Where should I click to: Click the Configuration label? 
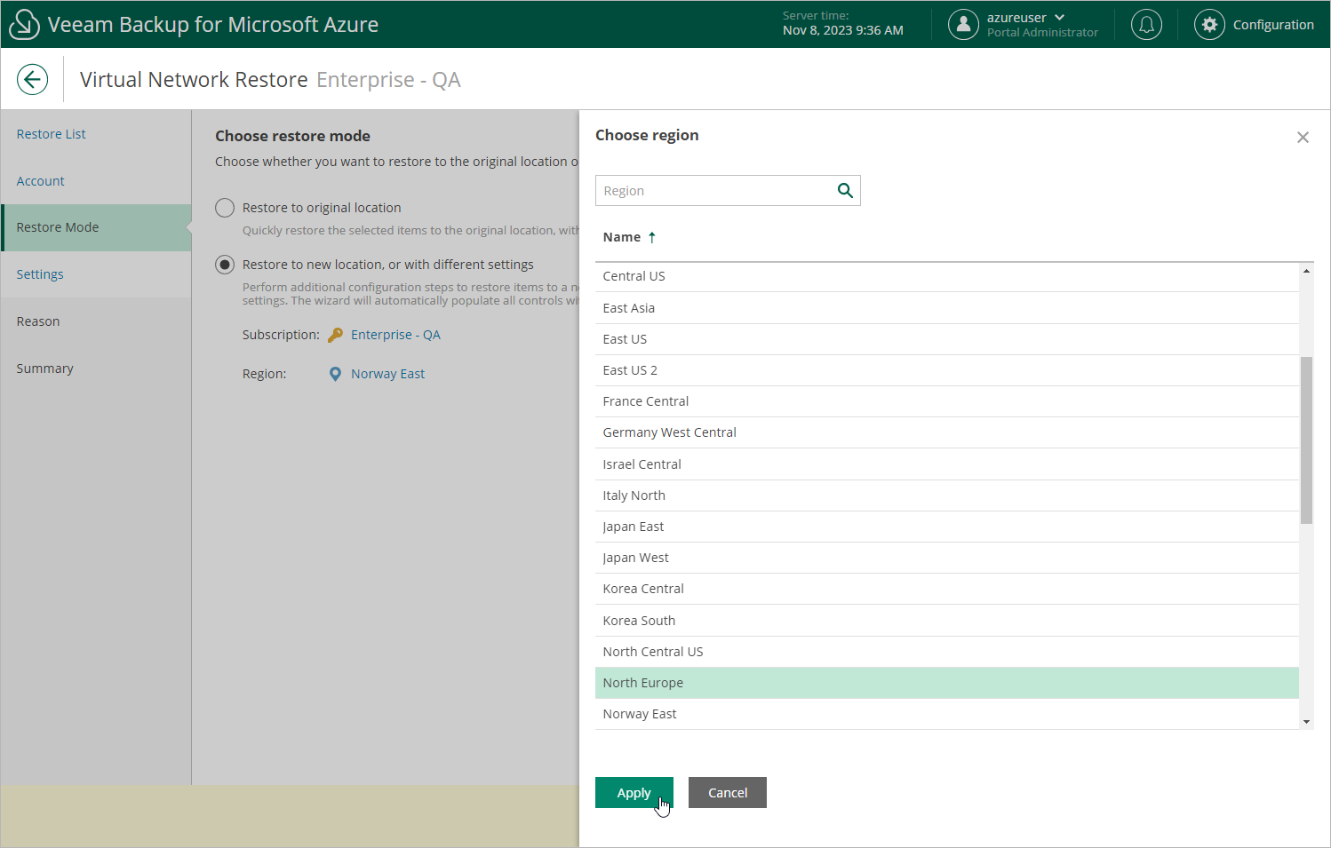click(1273, 25)
